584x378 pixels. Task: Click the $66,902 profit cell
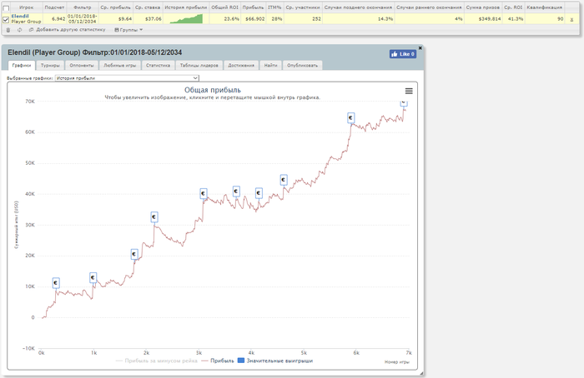tap(254, 19)
